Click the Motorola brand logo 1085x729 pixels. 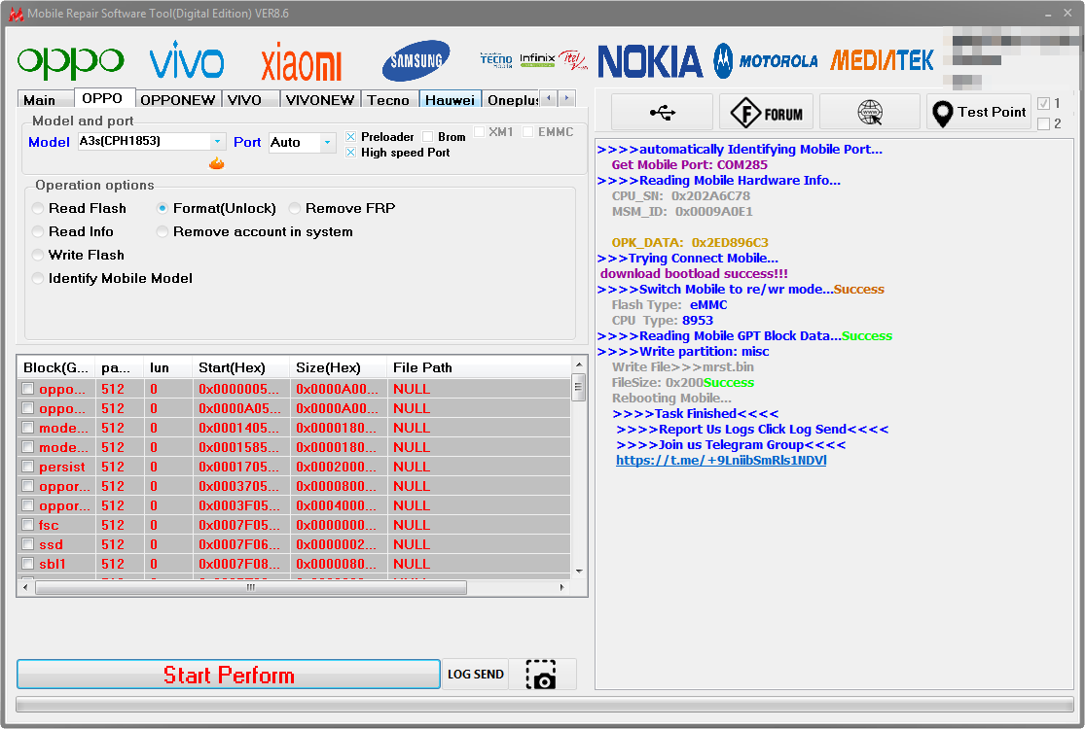coord(766,61)
